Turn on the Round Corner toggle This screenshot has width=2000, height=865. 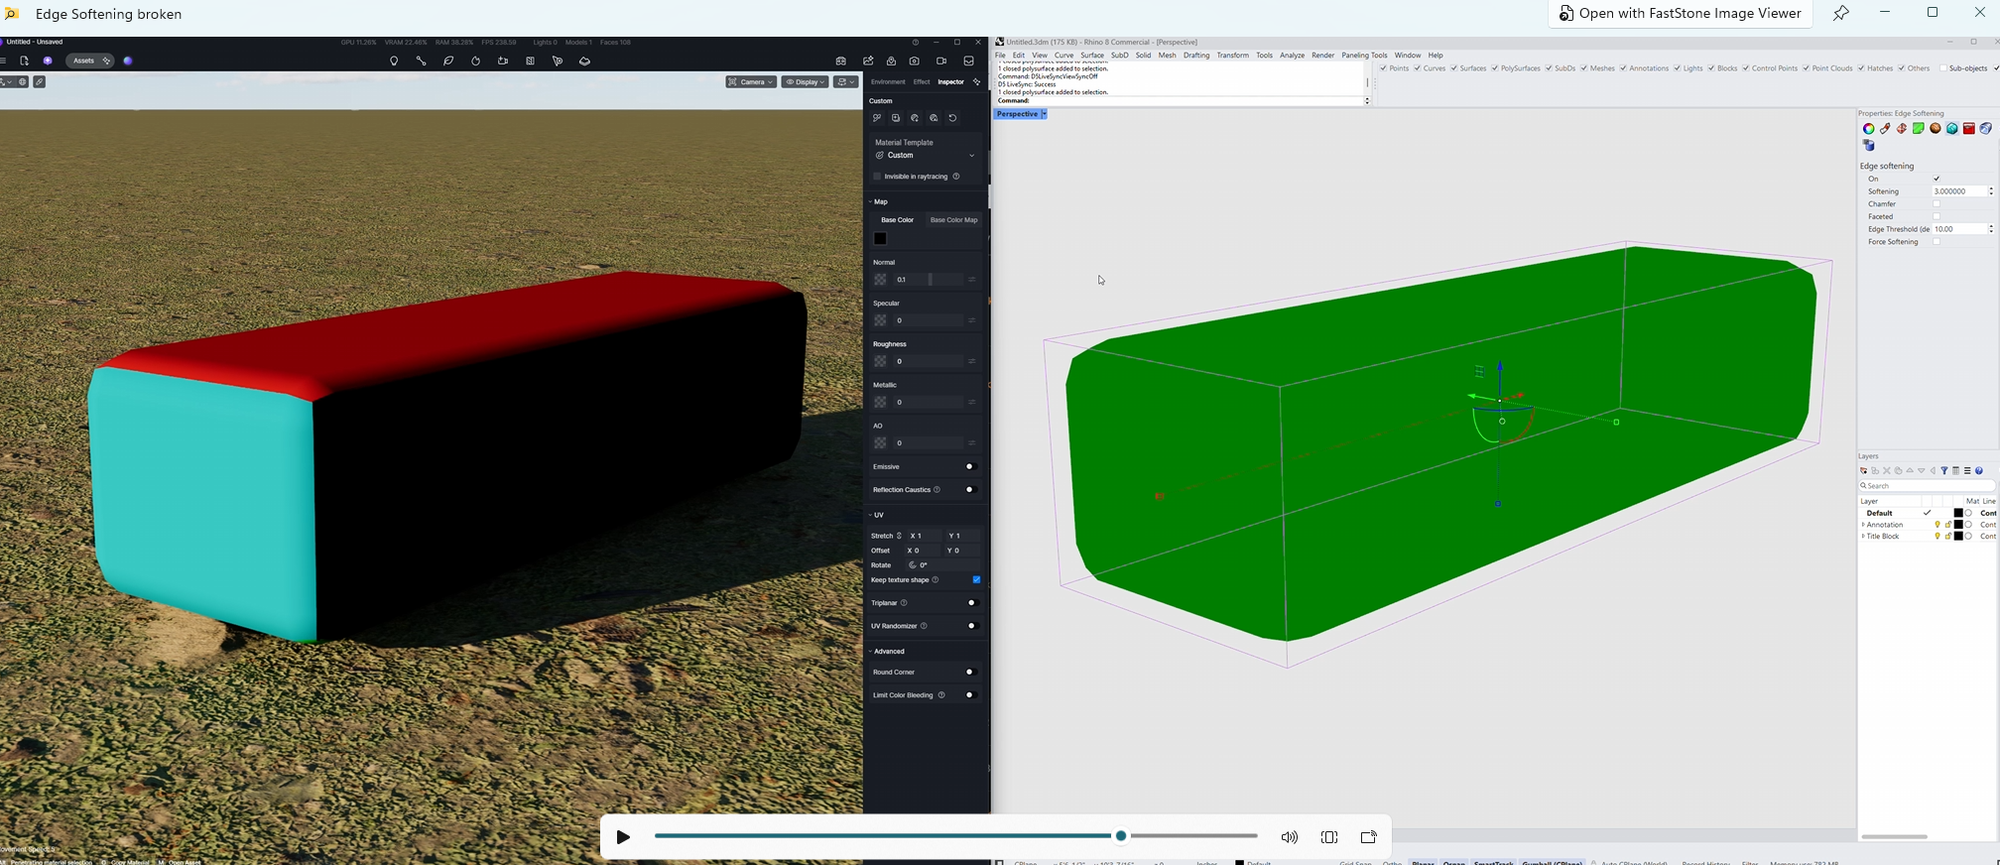click(970, 673)
